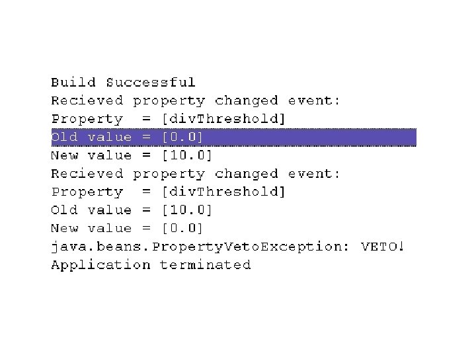This screenshot has width=476, height=357.
Task: Click the "VETO!" exception message text
Action: click(383, 246)
